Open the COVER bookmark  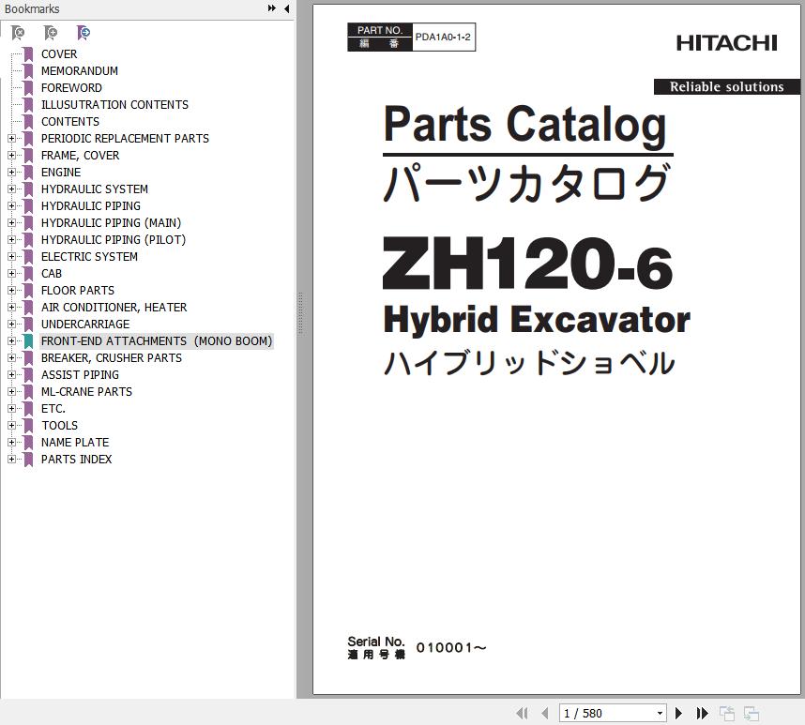(59, 53)
